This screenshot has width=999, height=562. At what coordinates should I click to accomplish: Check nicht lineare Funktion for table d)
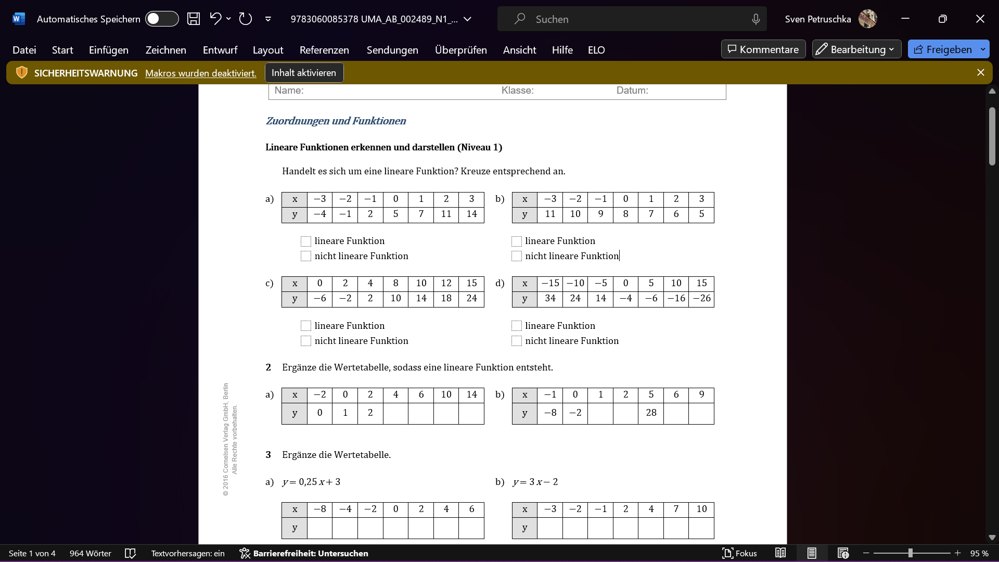point(517,341)
